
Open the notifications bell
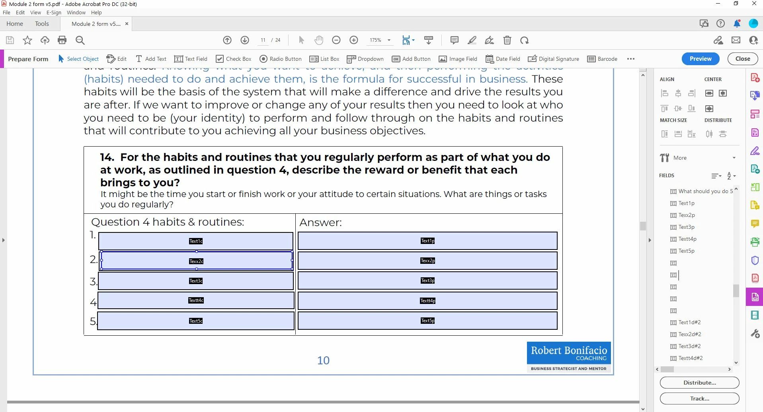click(x=737, y=23)
